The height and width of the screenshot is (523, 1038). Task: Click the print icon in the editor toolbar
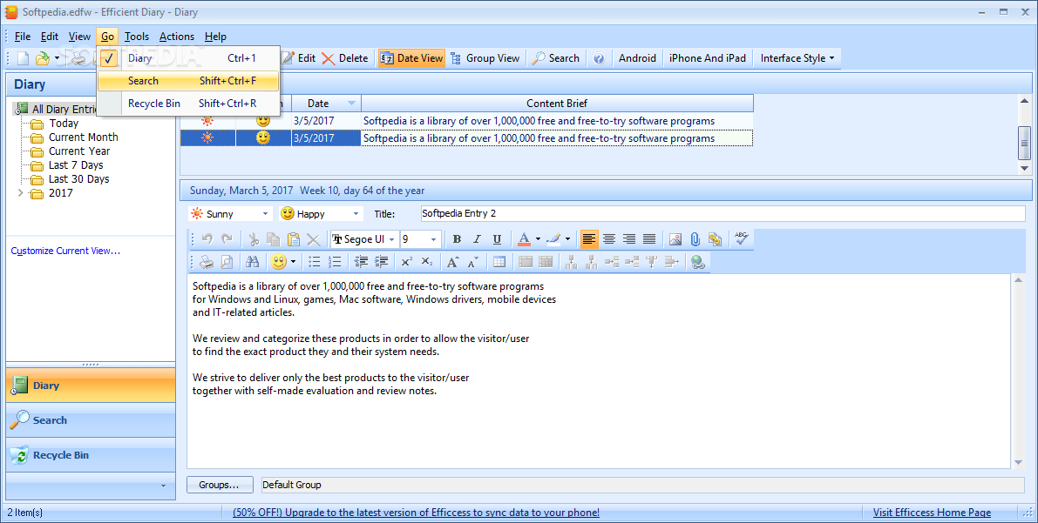point(207,262)
